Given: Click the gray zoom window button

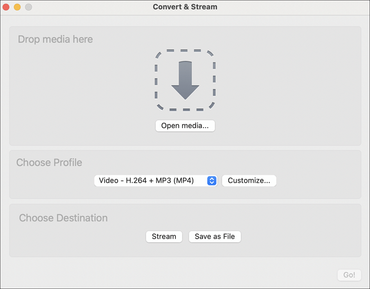Looking at the screenshot, I should (x=29, y=7).
